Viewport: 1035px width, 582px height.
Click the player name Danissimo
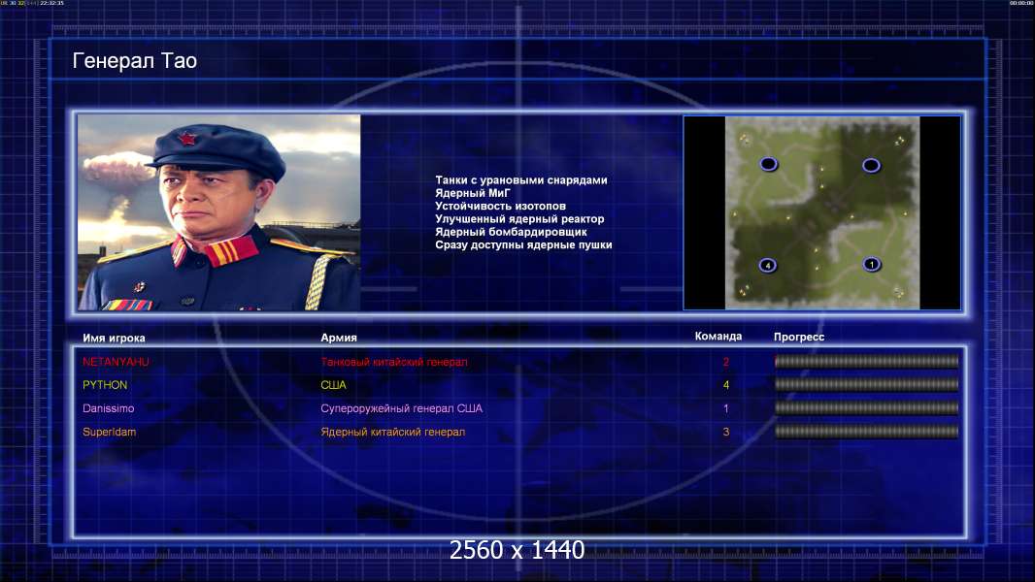[108, 408]
